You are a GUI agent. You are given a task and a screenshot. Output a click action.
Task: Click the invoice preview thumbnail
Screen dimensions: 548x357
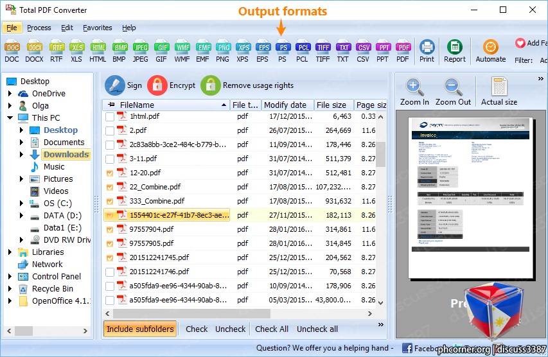[470, 197]
